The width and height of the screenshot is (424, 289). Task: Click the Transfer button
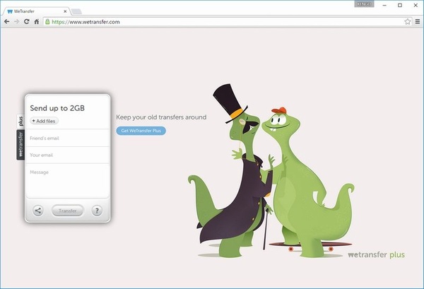pyautogui.click(x=68, y=211)
